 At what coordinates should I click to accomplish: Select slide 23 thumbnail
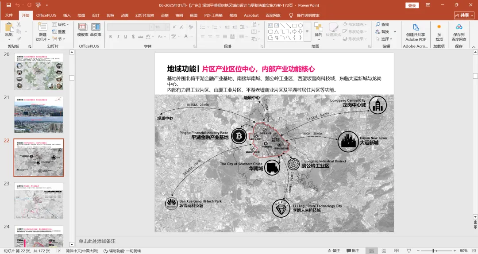tap(39, 200)
